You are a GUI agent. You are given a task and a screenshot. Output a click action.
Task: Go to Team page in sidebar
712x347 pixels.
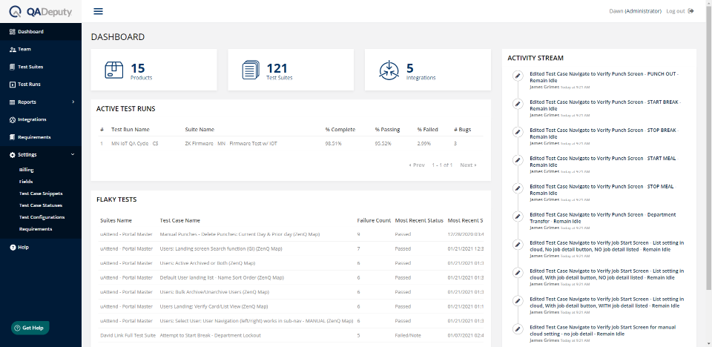(24, 49)
